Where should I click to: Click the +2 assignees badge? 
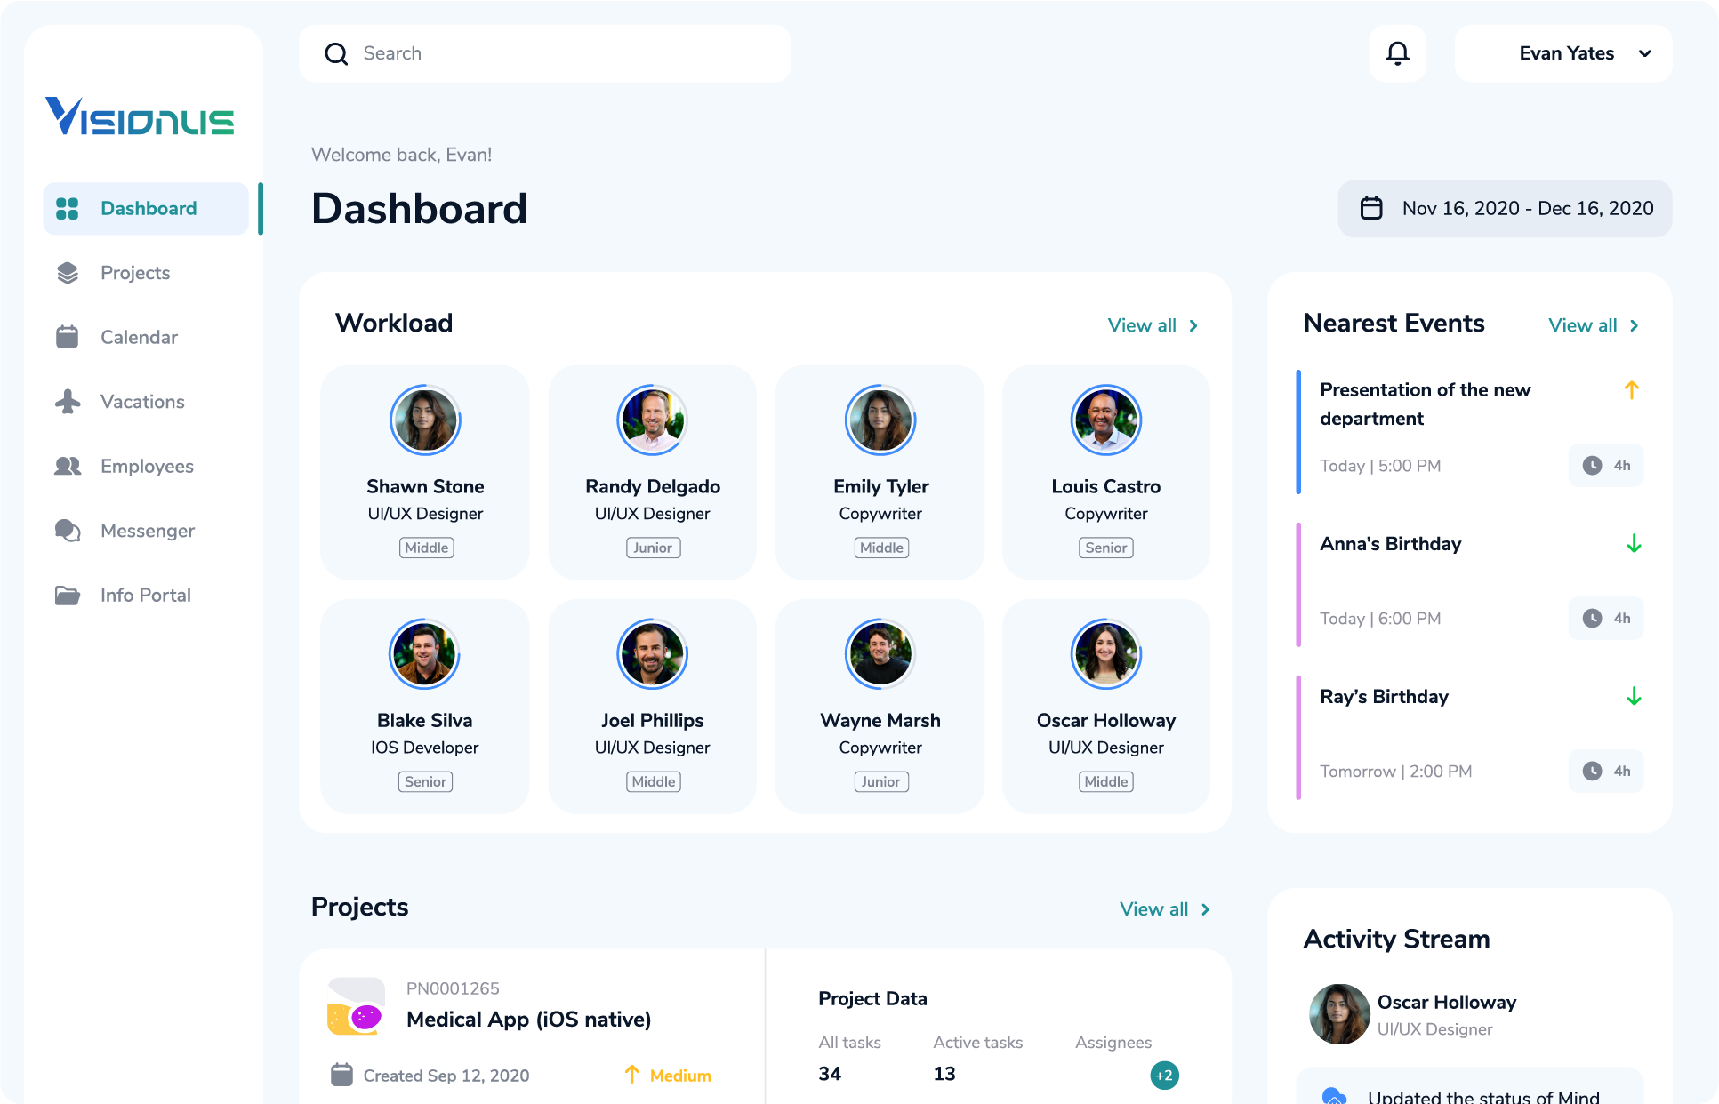[1164, 1076]
